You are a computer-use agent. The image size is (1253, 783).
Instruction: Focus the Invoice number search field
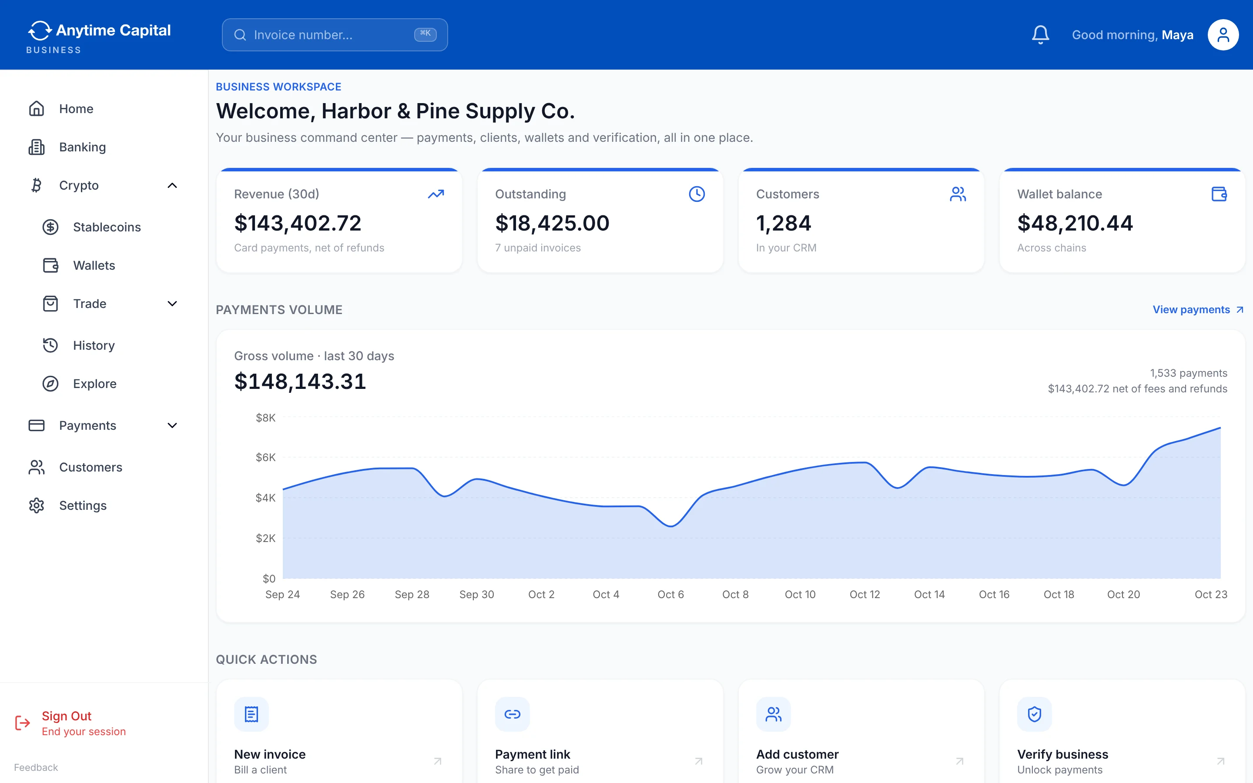[x=335, y=35]
